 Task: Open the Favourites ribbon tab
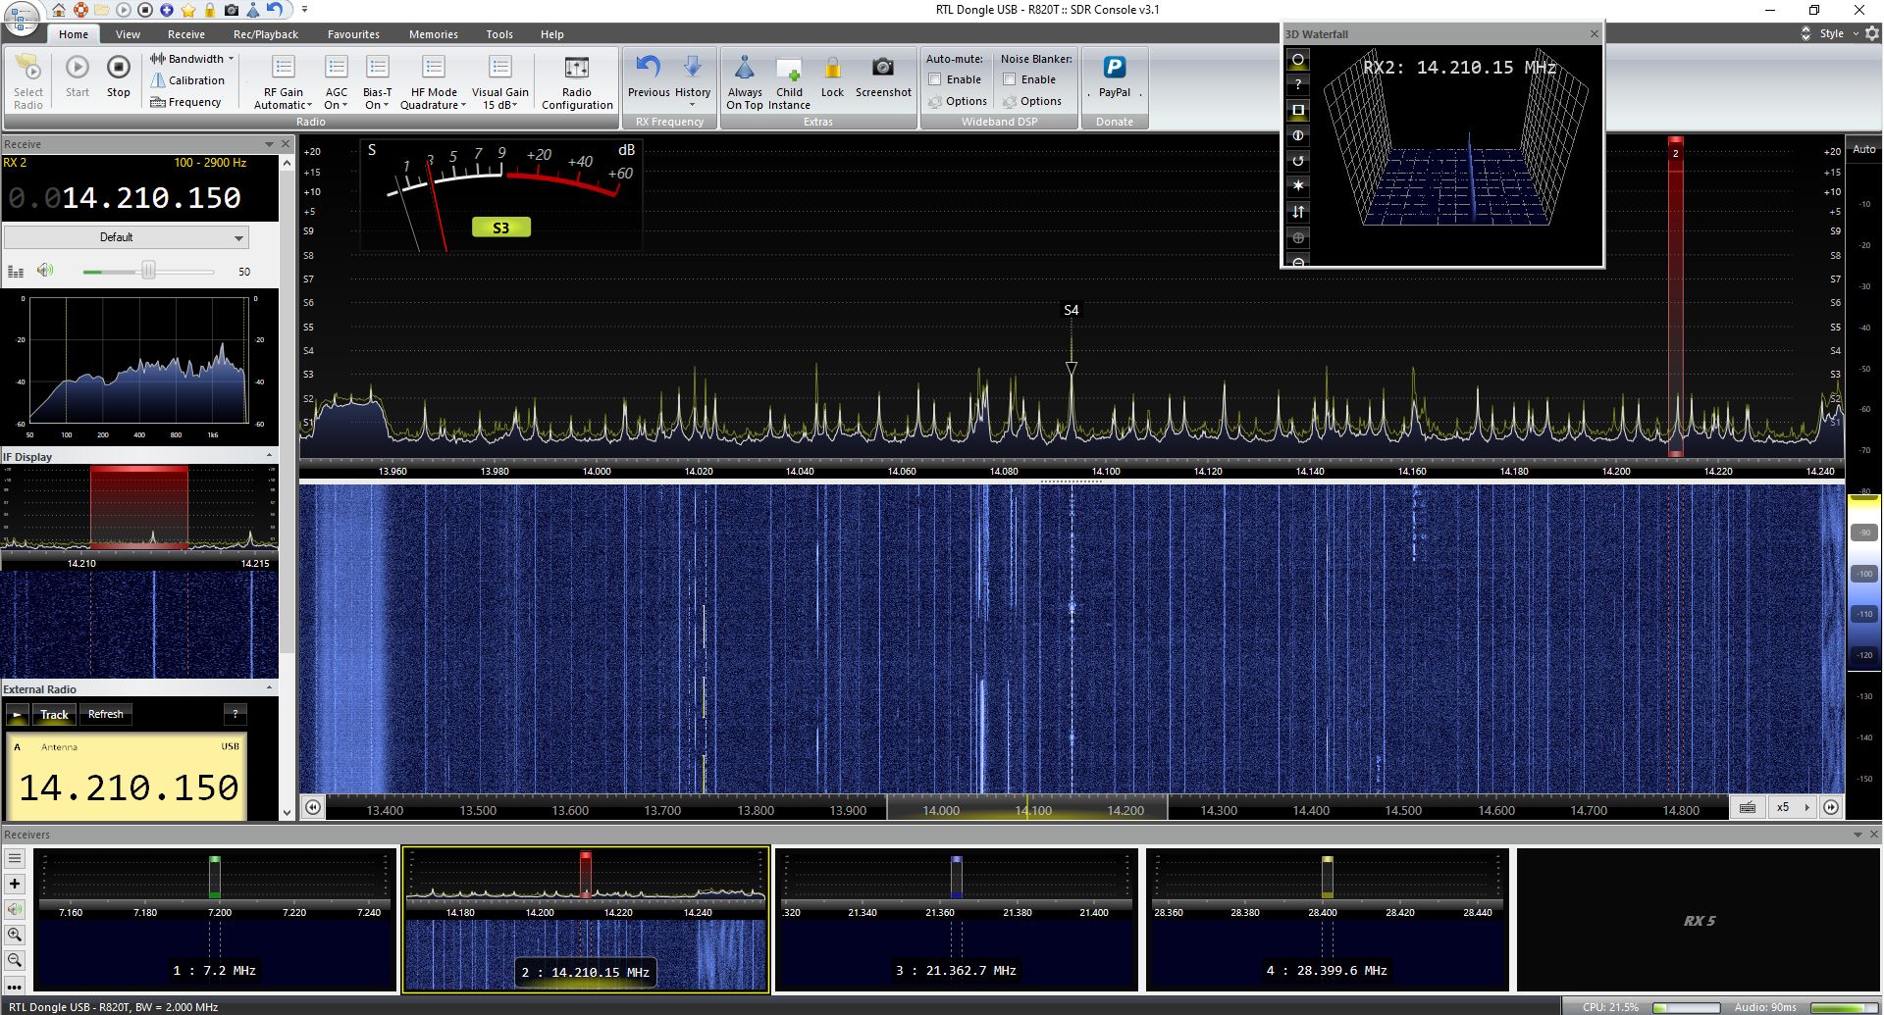pos(353,34)
